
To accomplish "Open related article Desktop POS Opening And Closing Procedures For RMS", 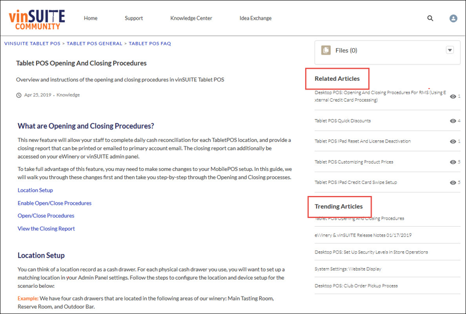I will [380, 96].
